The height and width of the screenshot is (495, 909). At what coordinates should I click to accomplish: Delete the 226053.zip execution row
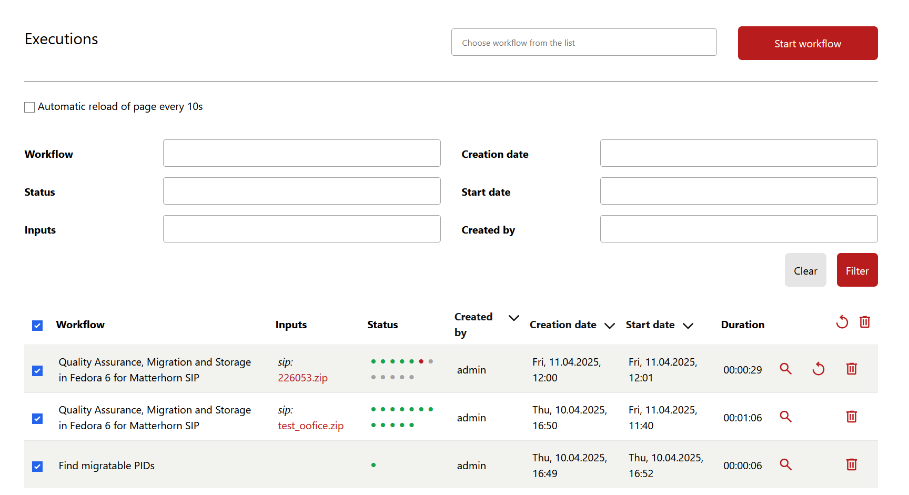(x=852, y=369)
